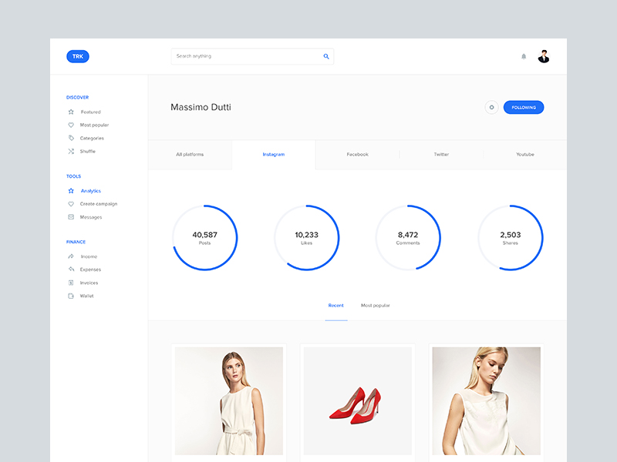This screenshot has width=617, height=462.
Task: Click the Posts circular progress ring
Action: pos(205,237)
